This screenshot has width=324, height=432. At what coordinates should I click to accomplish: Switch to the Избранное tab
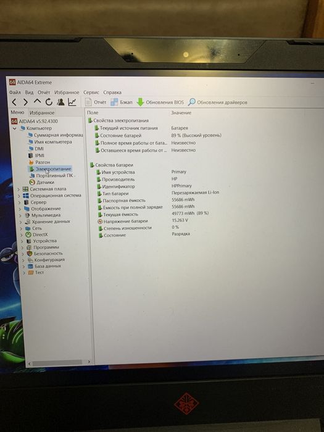pos(42,113)
